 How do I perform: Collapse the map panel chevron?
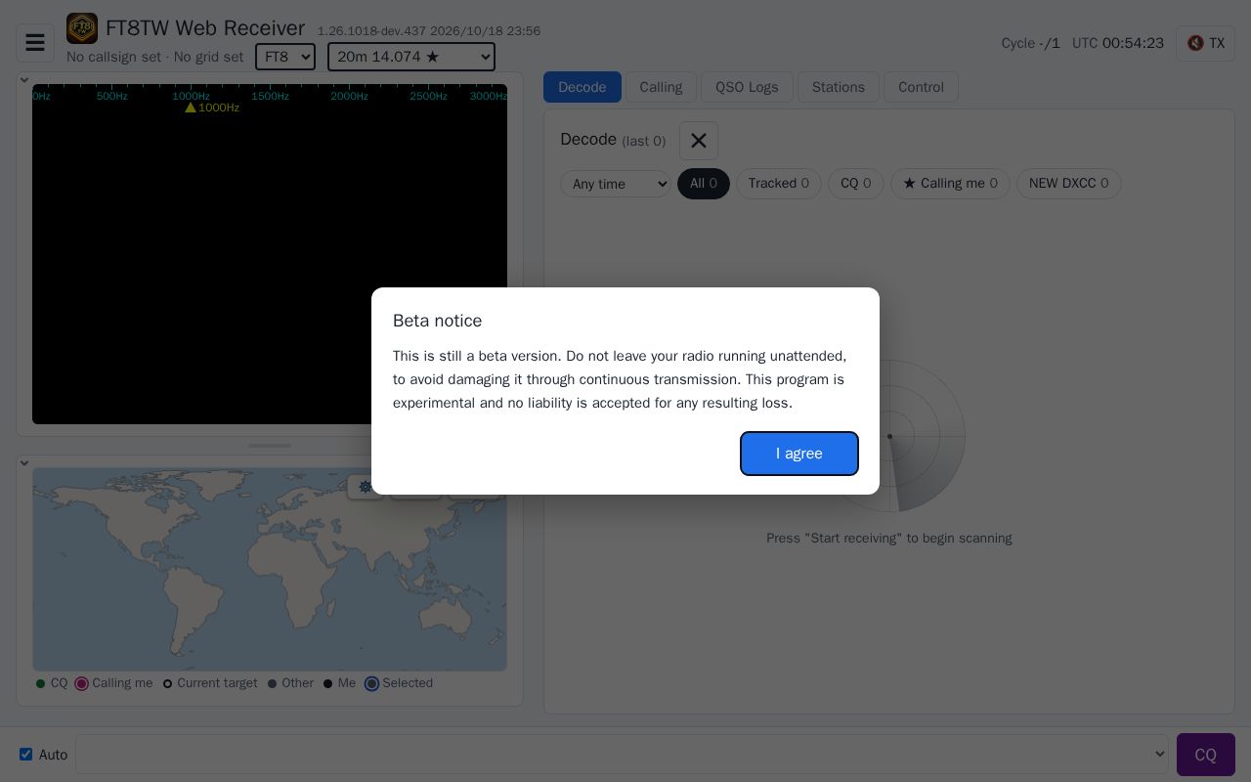[x=24, y=463]
